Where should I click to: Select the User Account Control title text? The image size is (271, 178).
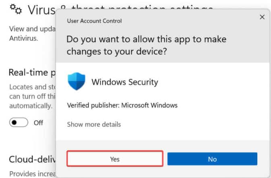coord(94,20)
